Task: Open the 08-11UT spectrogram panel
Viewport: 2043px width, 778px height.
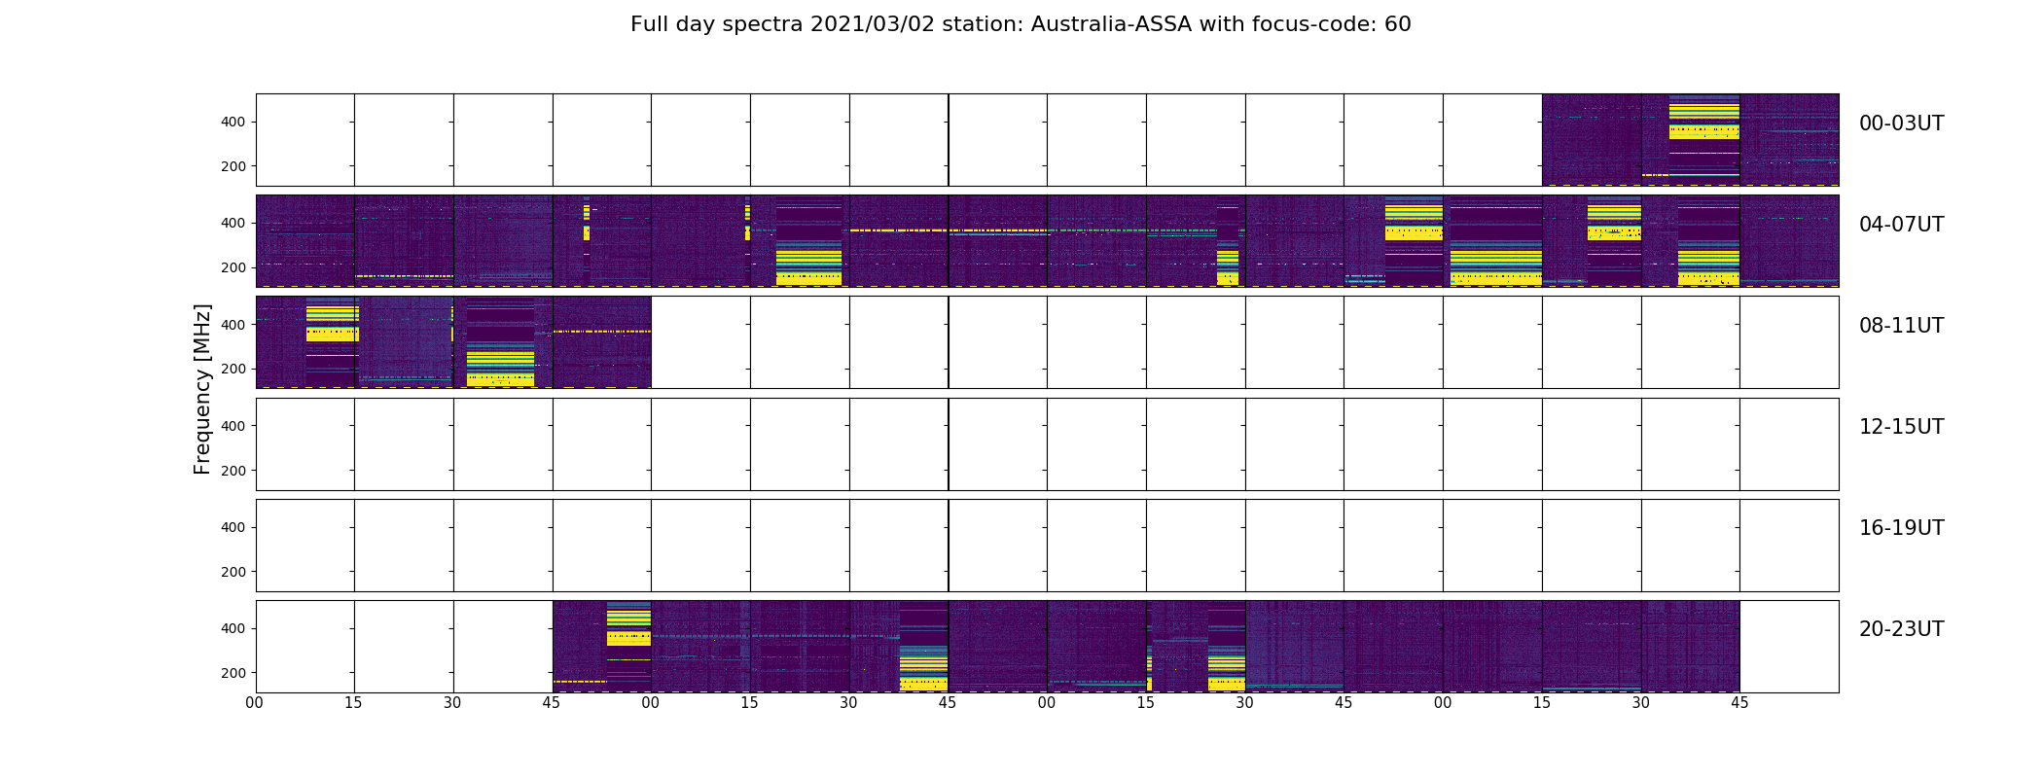Action: point(1047,342)
